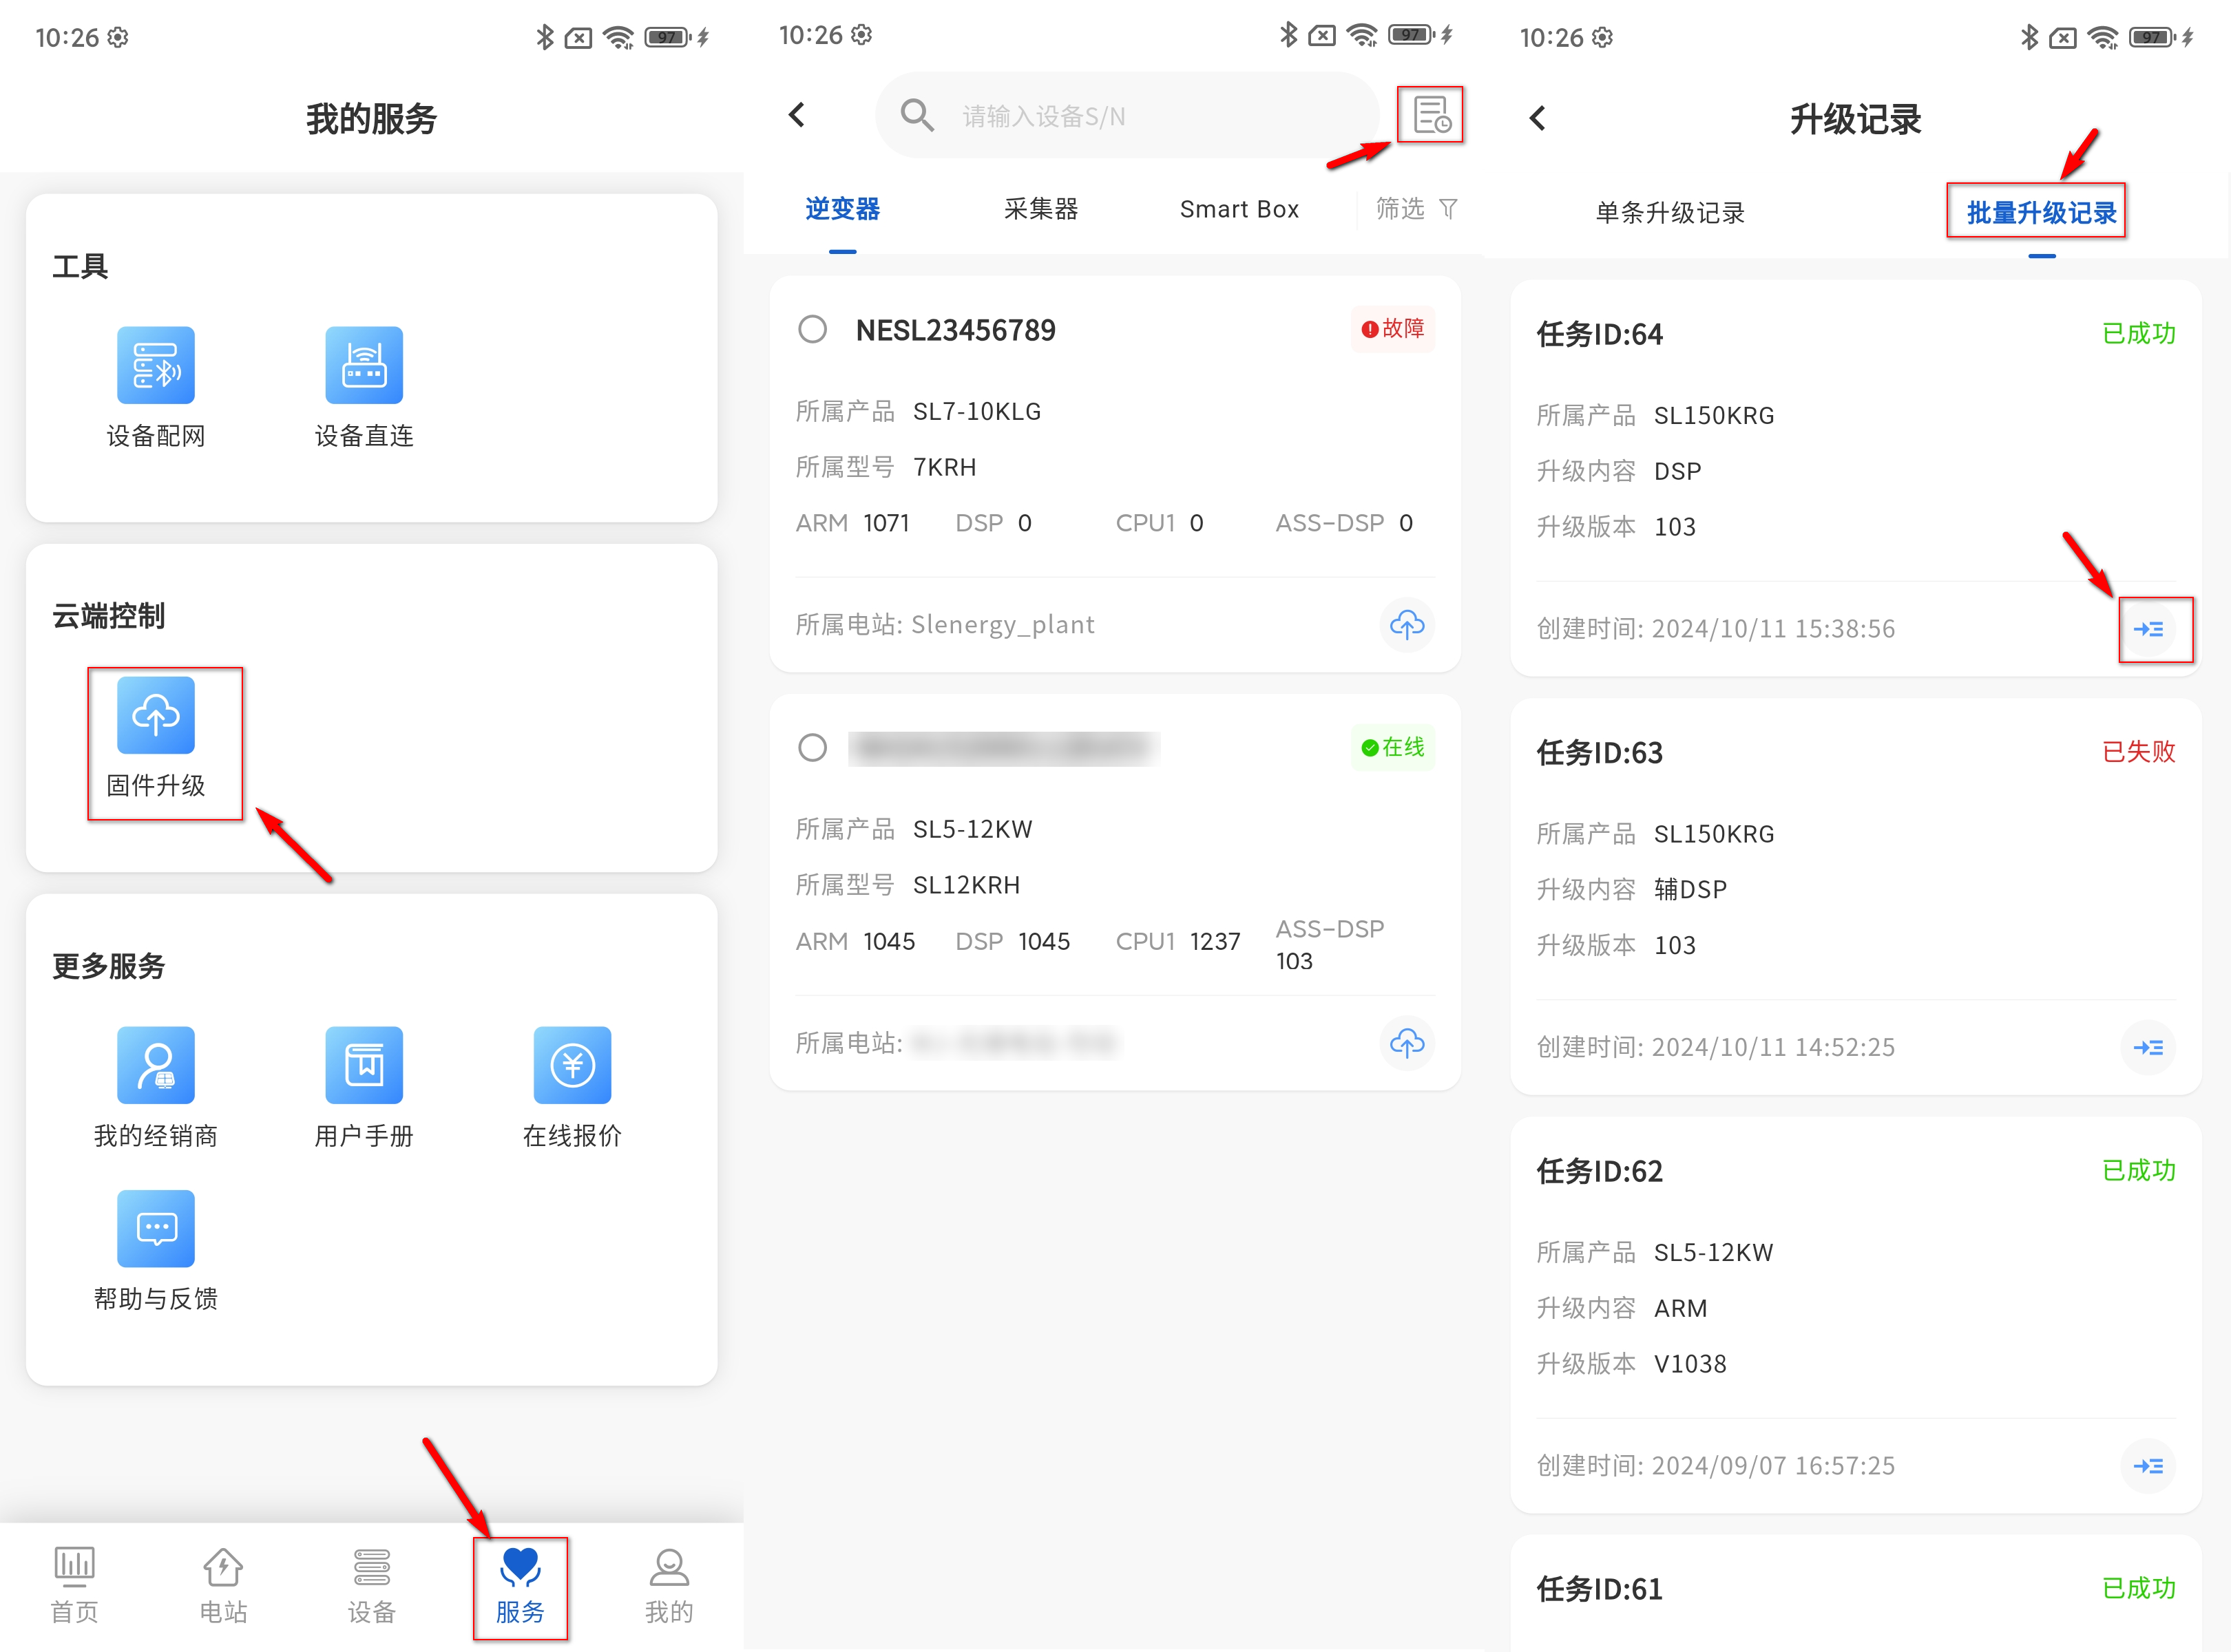Switch to the 单条升级记录 tab
The width and height of the screenshot is (2231, 1652).
[1668, 213]
